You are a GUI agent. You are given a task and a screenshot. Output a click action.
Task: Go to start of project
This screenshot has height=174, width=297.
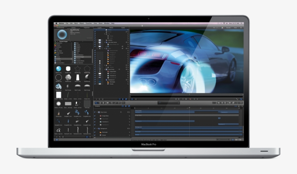click(176, 99)
